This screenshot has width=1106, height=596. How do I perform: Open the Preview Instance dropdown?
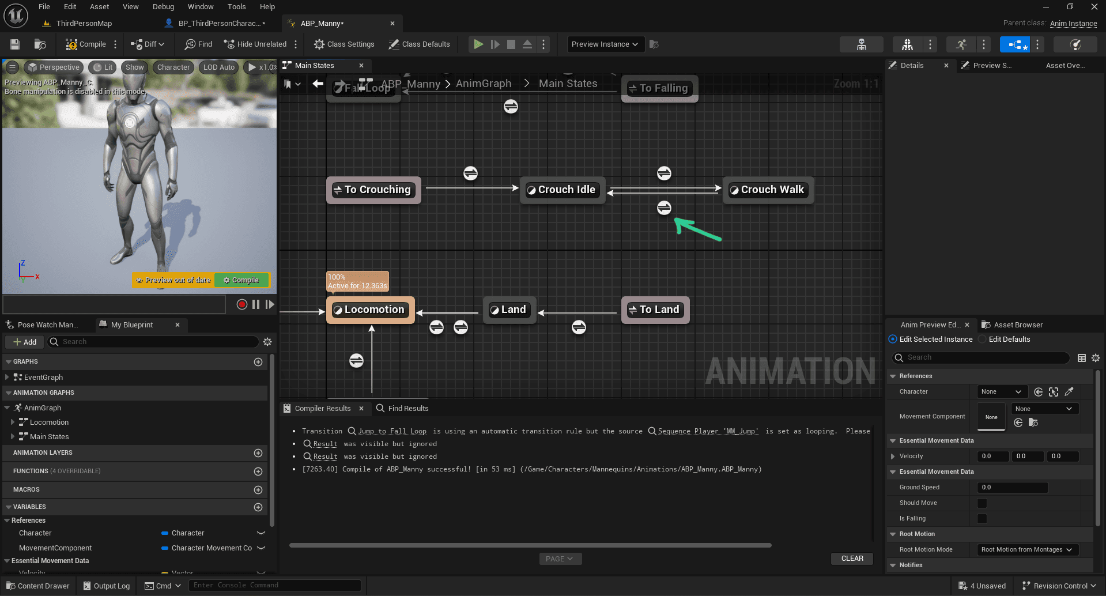605,44
